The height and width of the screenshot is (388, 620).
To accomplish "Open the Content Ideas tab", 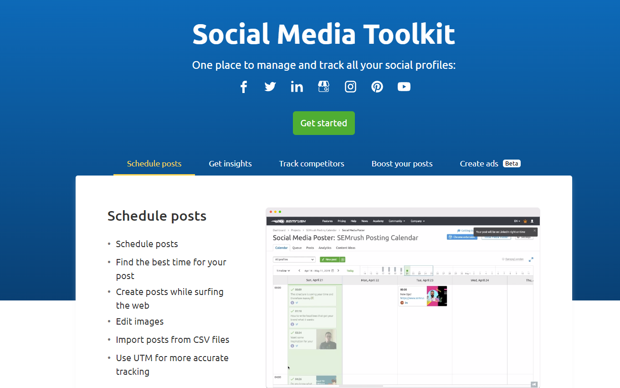I will pyautogui.click(x=346, y=248).
